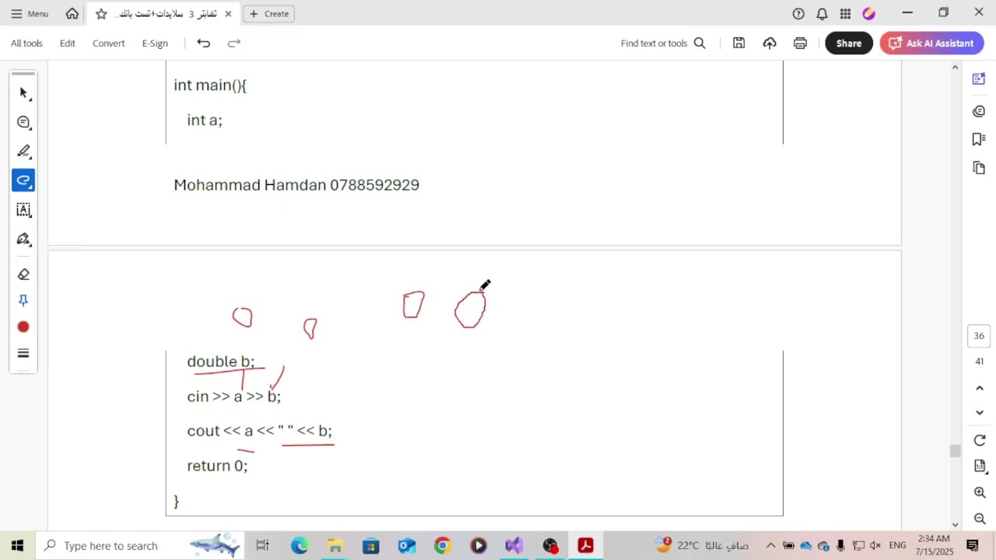Viewport: 996px width, 560px height.
Task: Open Outlook from the taskbar
Action: [x=407, y=545]
